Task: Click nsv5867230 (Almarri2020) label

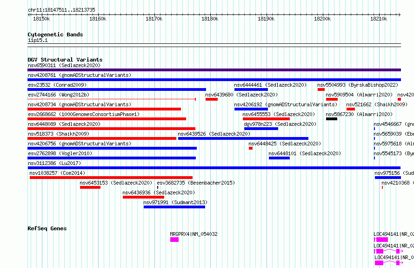Action: pyautogui.click(x=359, y=114)
